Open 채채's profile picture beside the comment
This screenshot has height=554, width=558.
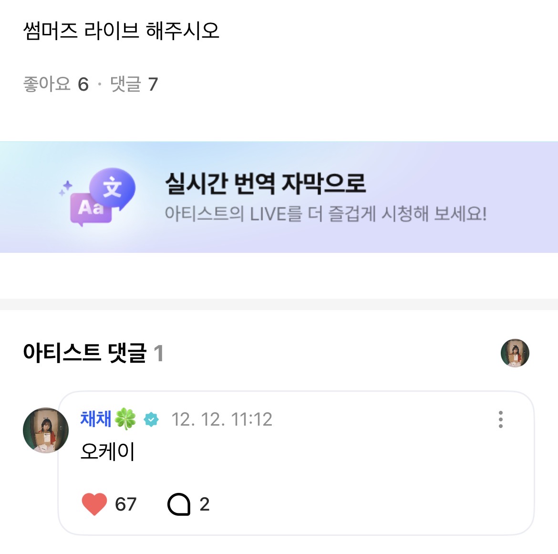pyautogui.click(x=46, y=430)
